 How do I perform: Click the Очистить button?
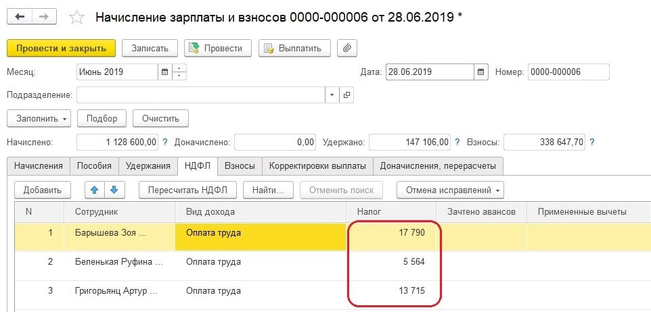160,118
